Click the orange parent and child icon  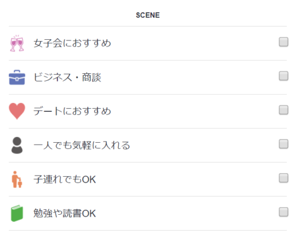pyautogui.click(x=17, y=179)
